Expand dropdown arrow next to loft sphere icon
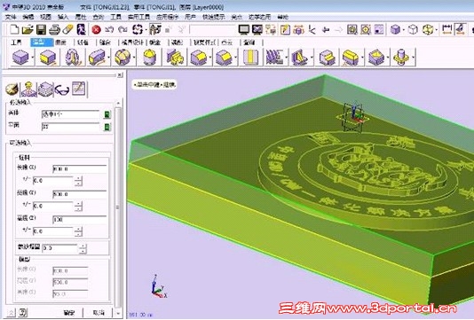This screenshot has height=320, width=474. pos(134,58)
